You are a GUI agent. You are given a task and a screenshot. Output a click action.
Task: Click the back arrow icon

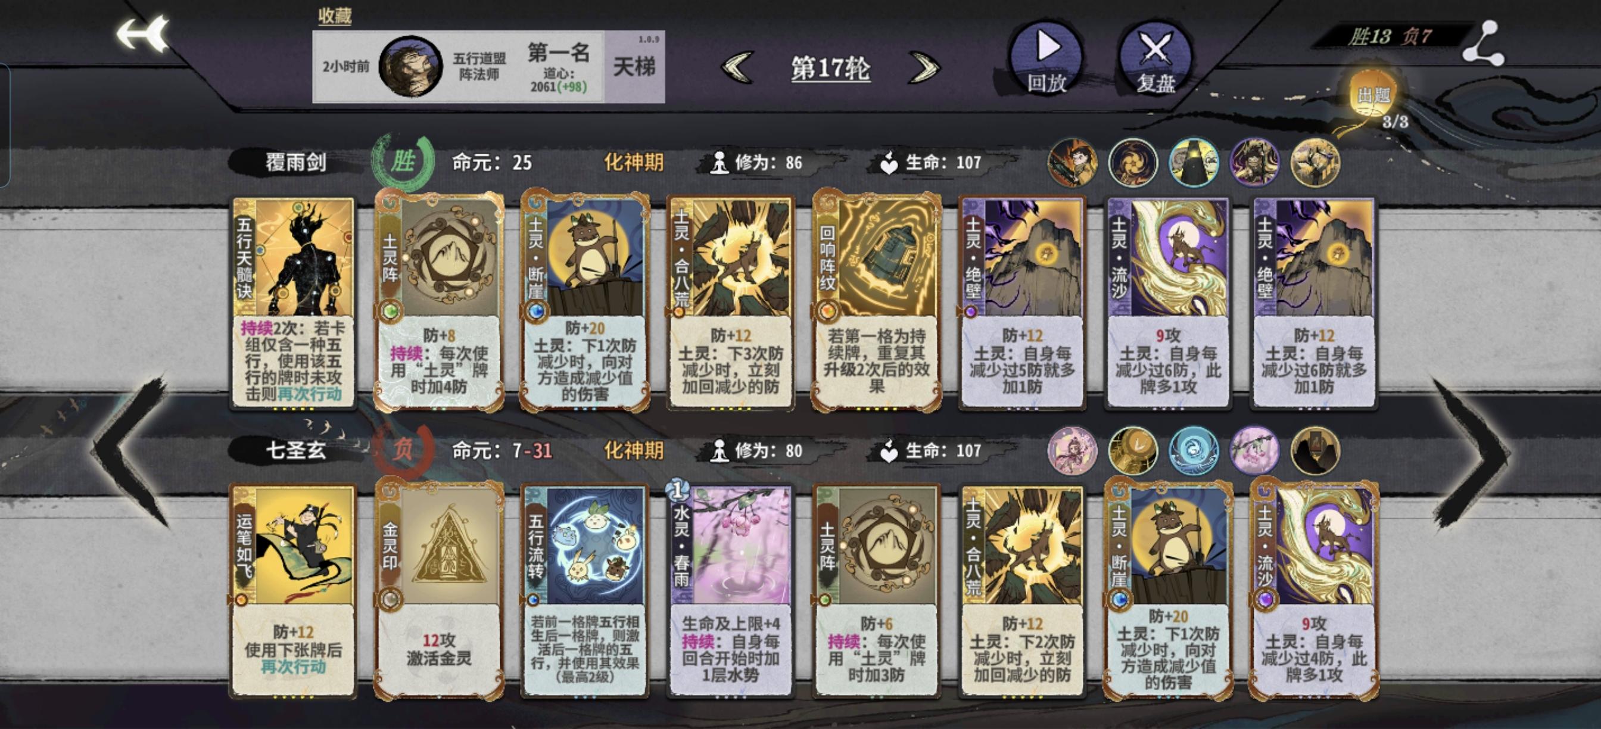(144, 33)
